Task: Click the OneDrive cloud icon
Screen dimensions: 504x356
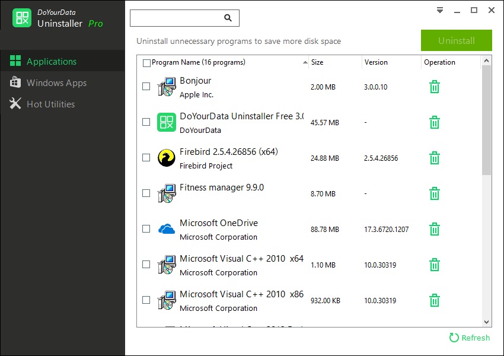Action: point(167,229)
